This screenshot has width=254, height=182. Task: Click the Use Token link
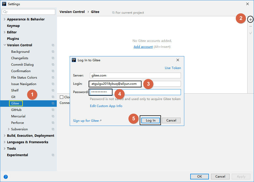pos(173,68)
